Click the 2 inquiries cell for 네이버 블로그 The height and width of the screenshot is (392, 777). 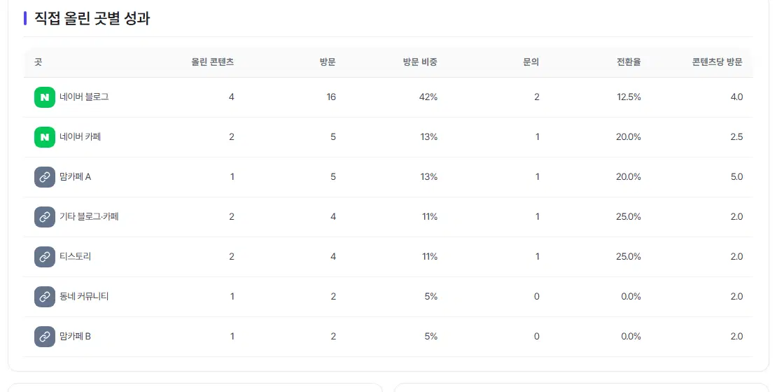537,97
